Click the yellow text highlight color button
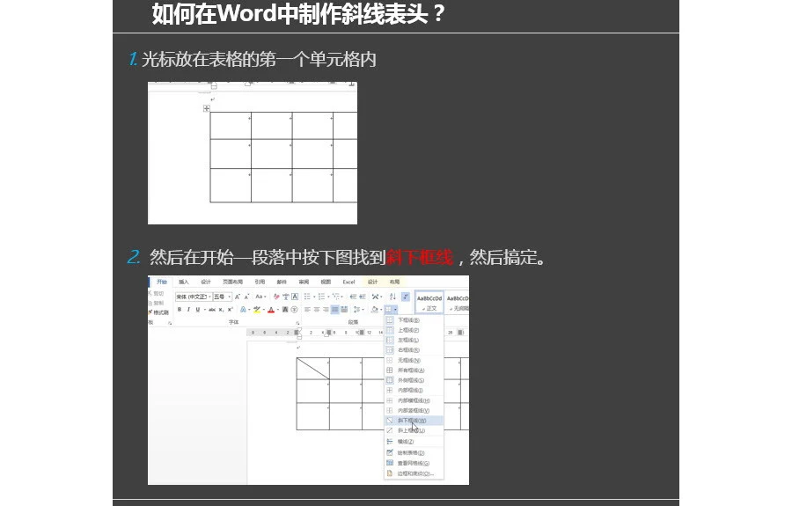This screenshot has height=506, width=792. pyautogui.click(x=256, y=310)
